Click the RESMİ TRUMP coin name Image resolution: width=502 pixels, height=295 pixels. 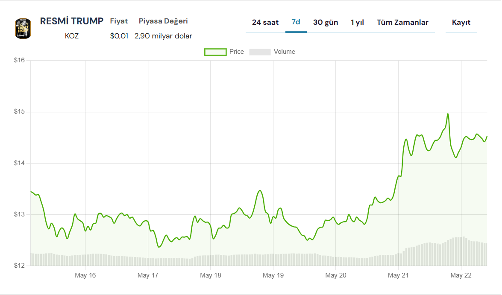point(72,21)
